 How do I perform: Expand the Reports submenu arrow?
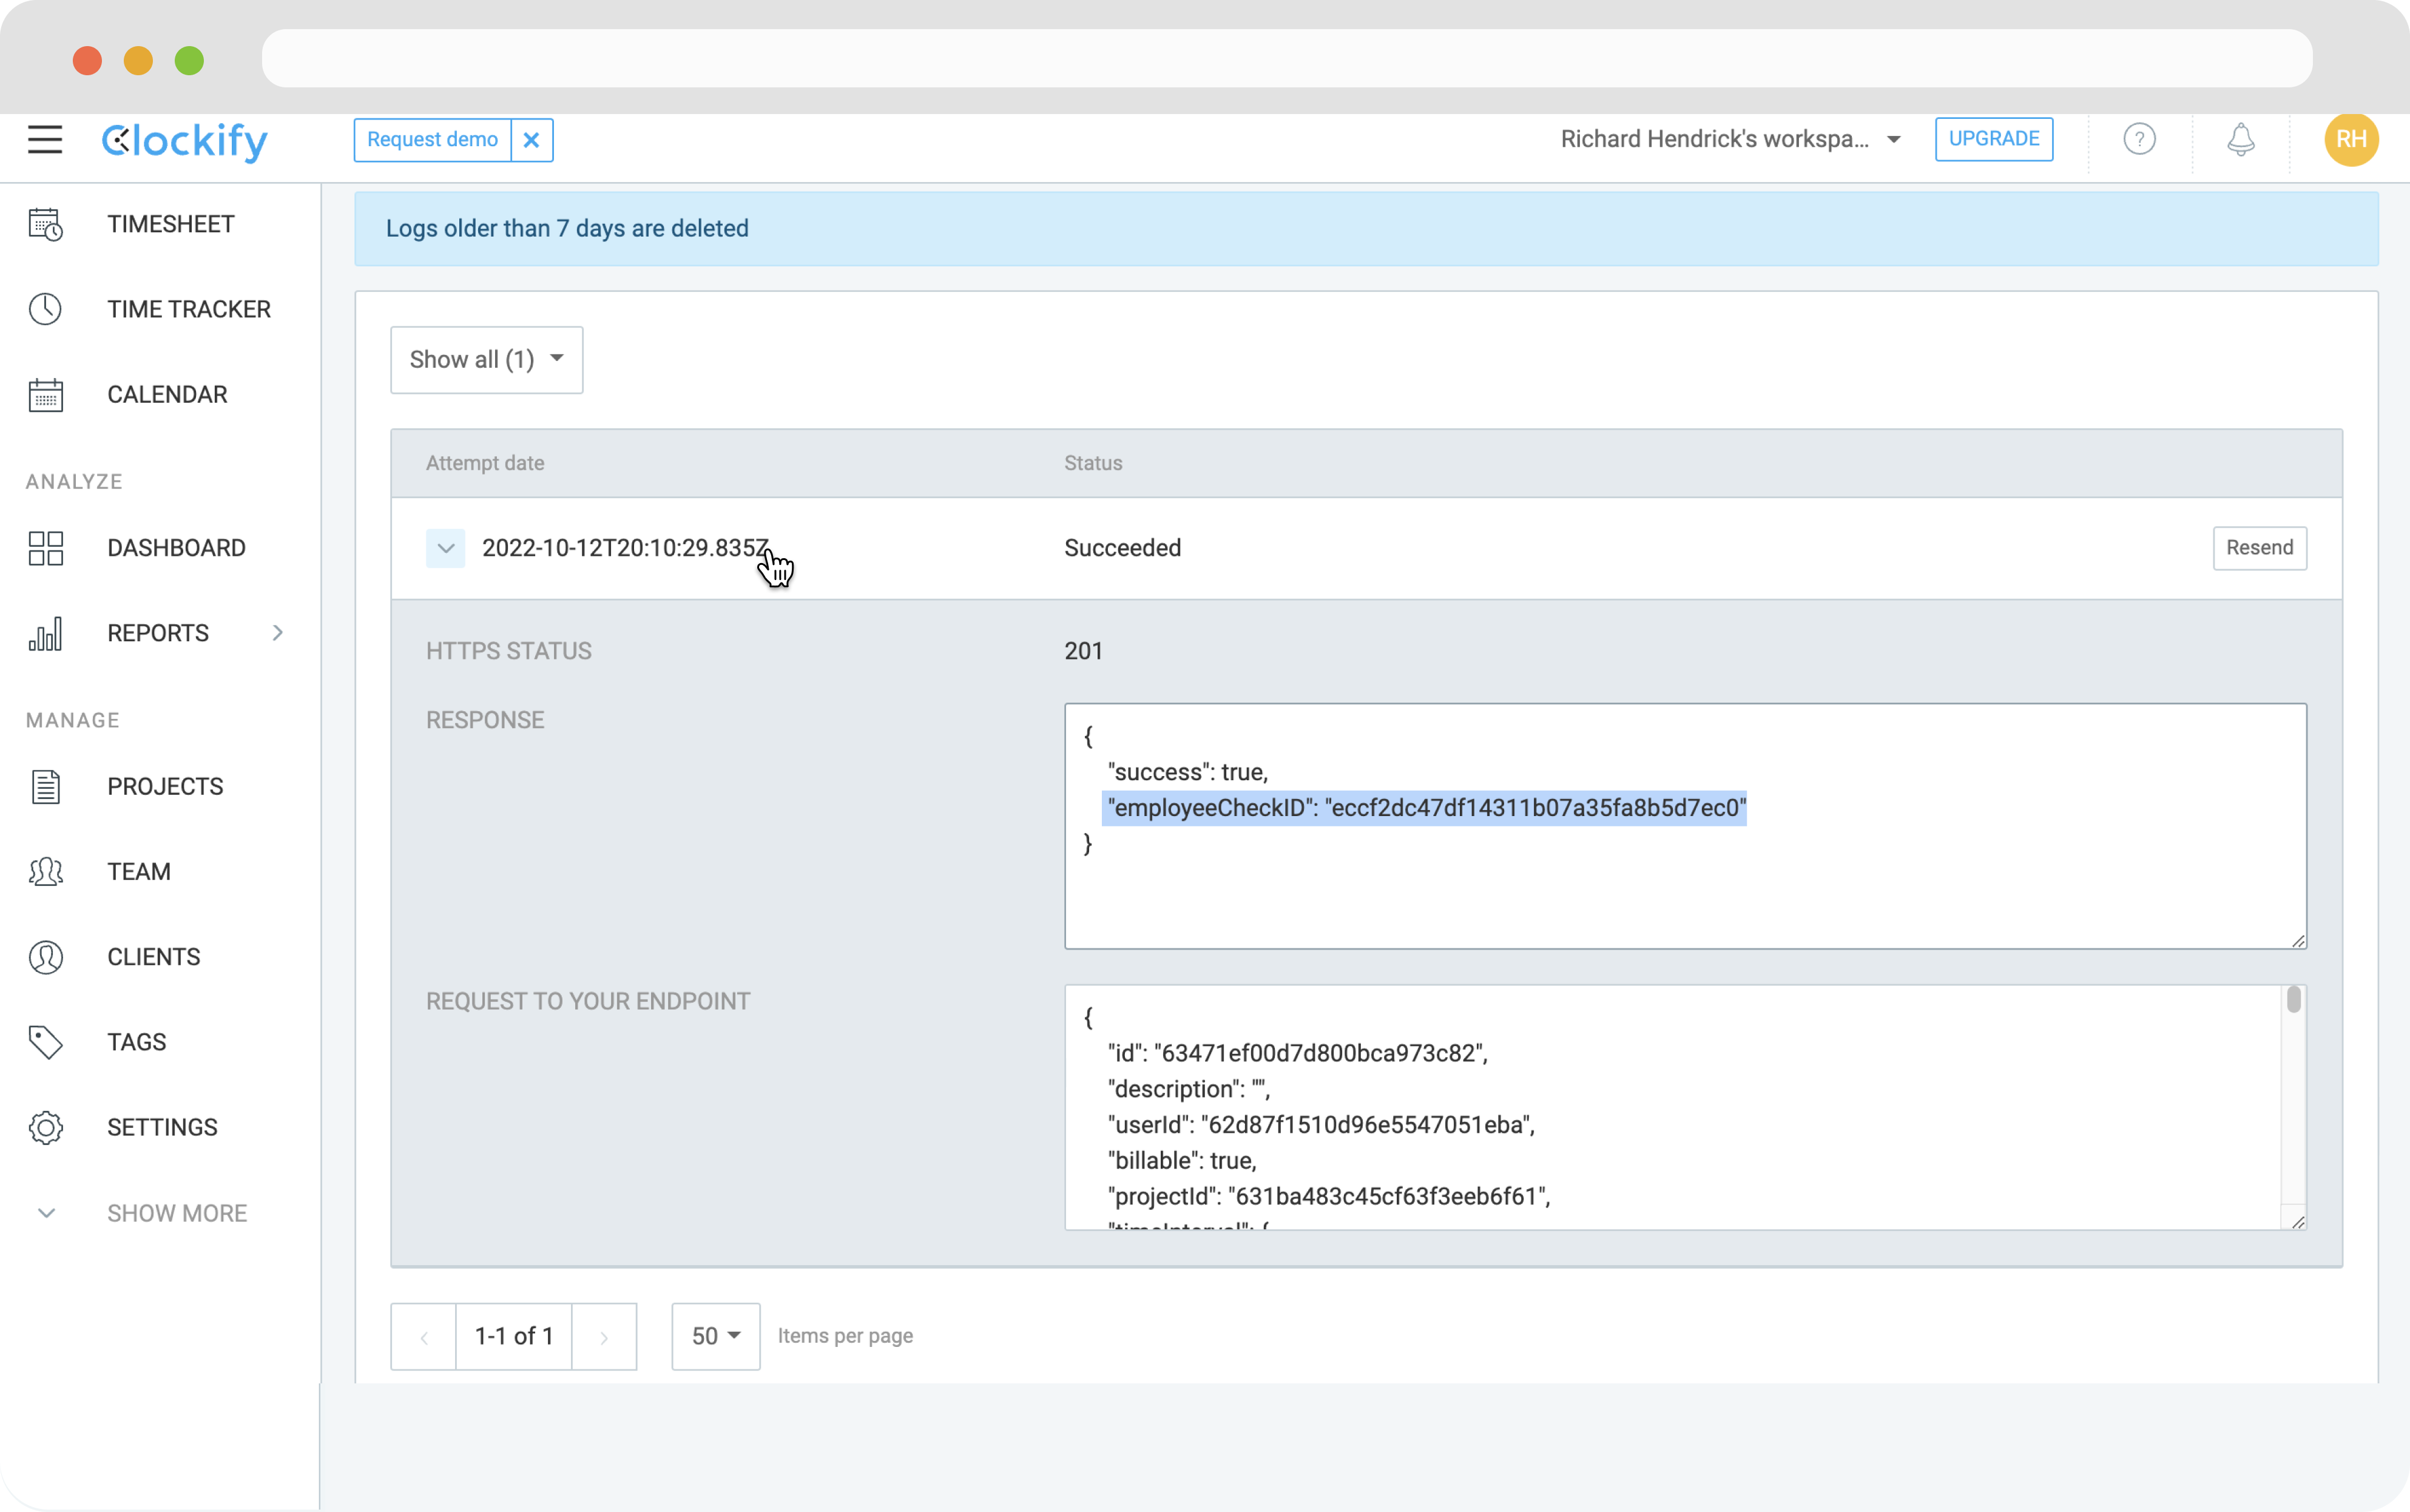tap(278, 633)
